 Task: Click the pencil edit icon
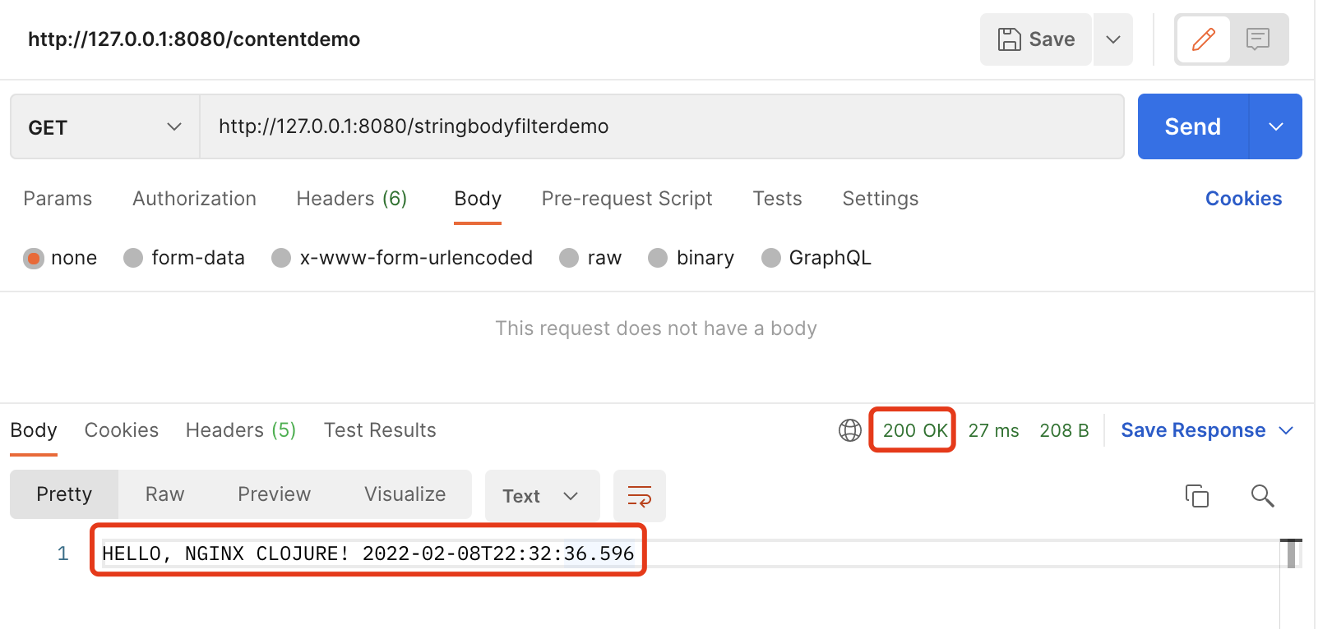[x=1203, y=39]
